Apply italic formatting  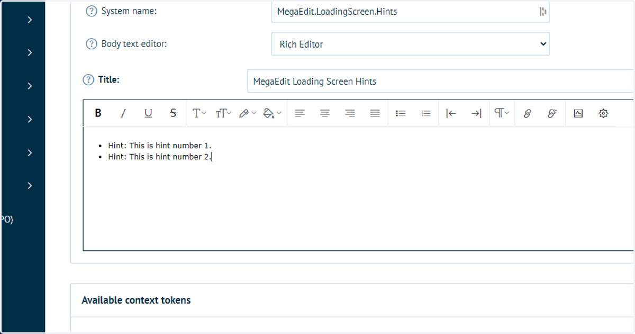coord(123,113)
